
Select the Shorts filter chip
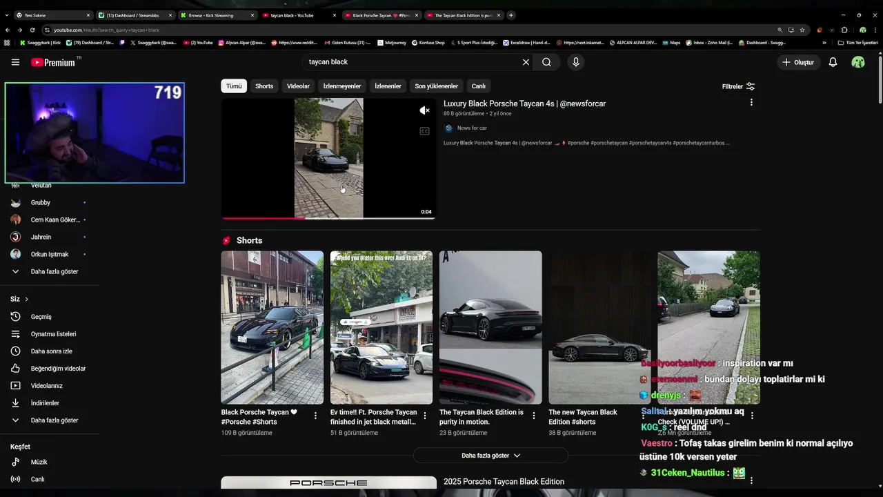[x=264, y=86]
